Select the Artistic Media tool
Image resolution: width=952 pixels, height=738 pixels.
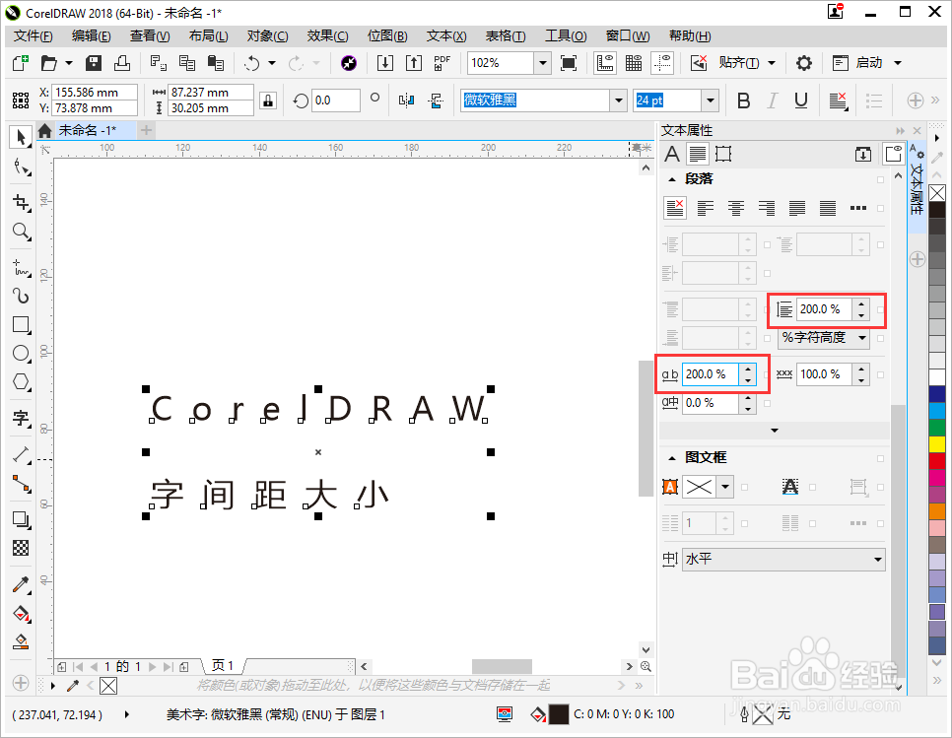click(21, 296)
